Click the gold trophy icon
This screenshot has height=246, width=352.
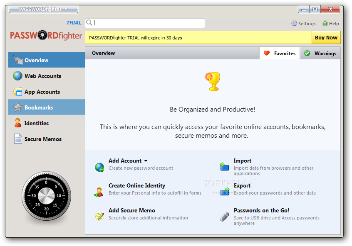pyautogui.click(x=213, y=81)
